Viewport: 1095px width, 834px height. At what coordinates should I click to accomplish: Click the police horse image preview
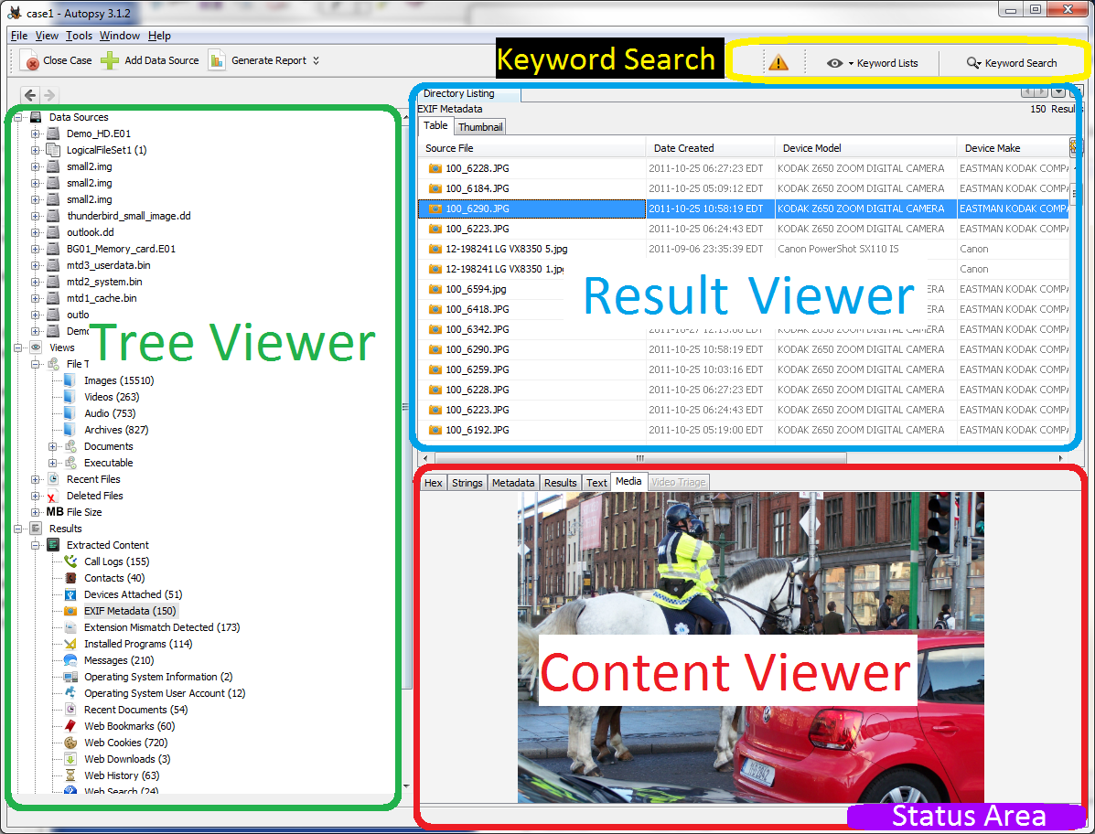pos(751,647)
